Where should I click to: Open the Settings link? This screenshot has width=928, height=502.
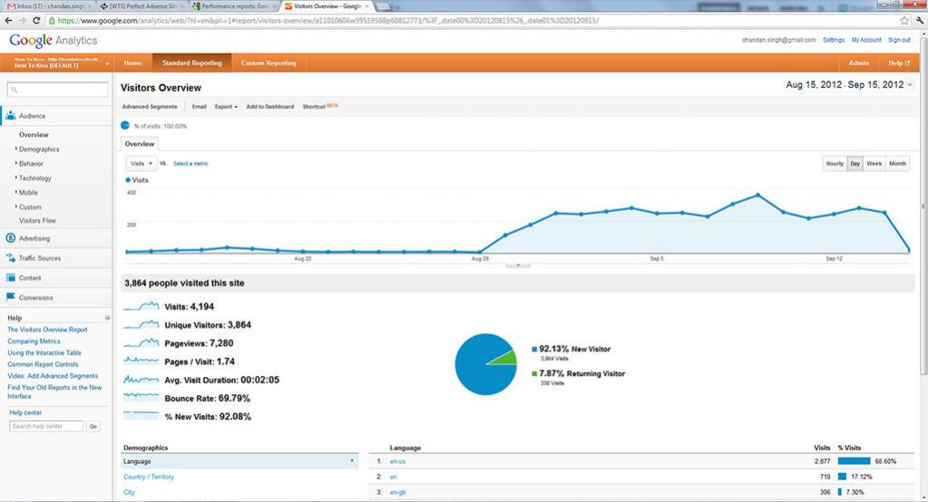(834, 40)
